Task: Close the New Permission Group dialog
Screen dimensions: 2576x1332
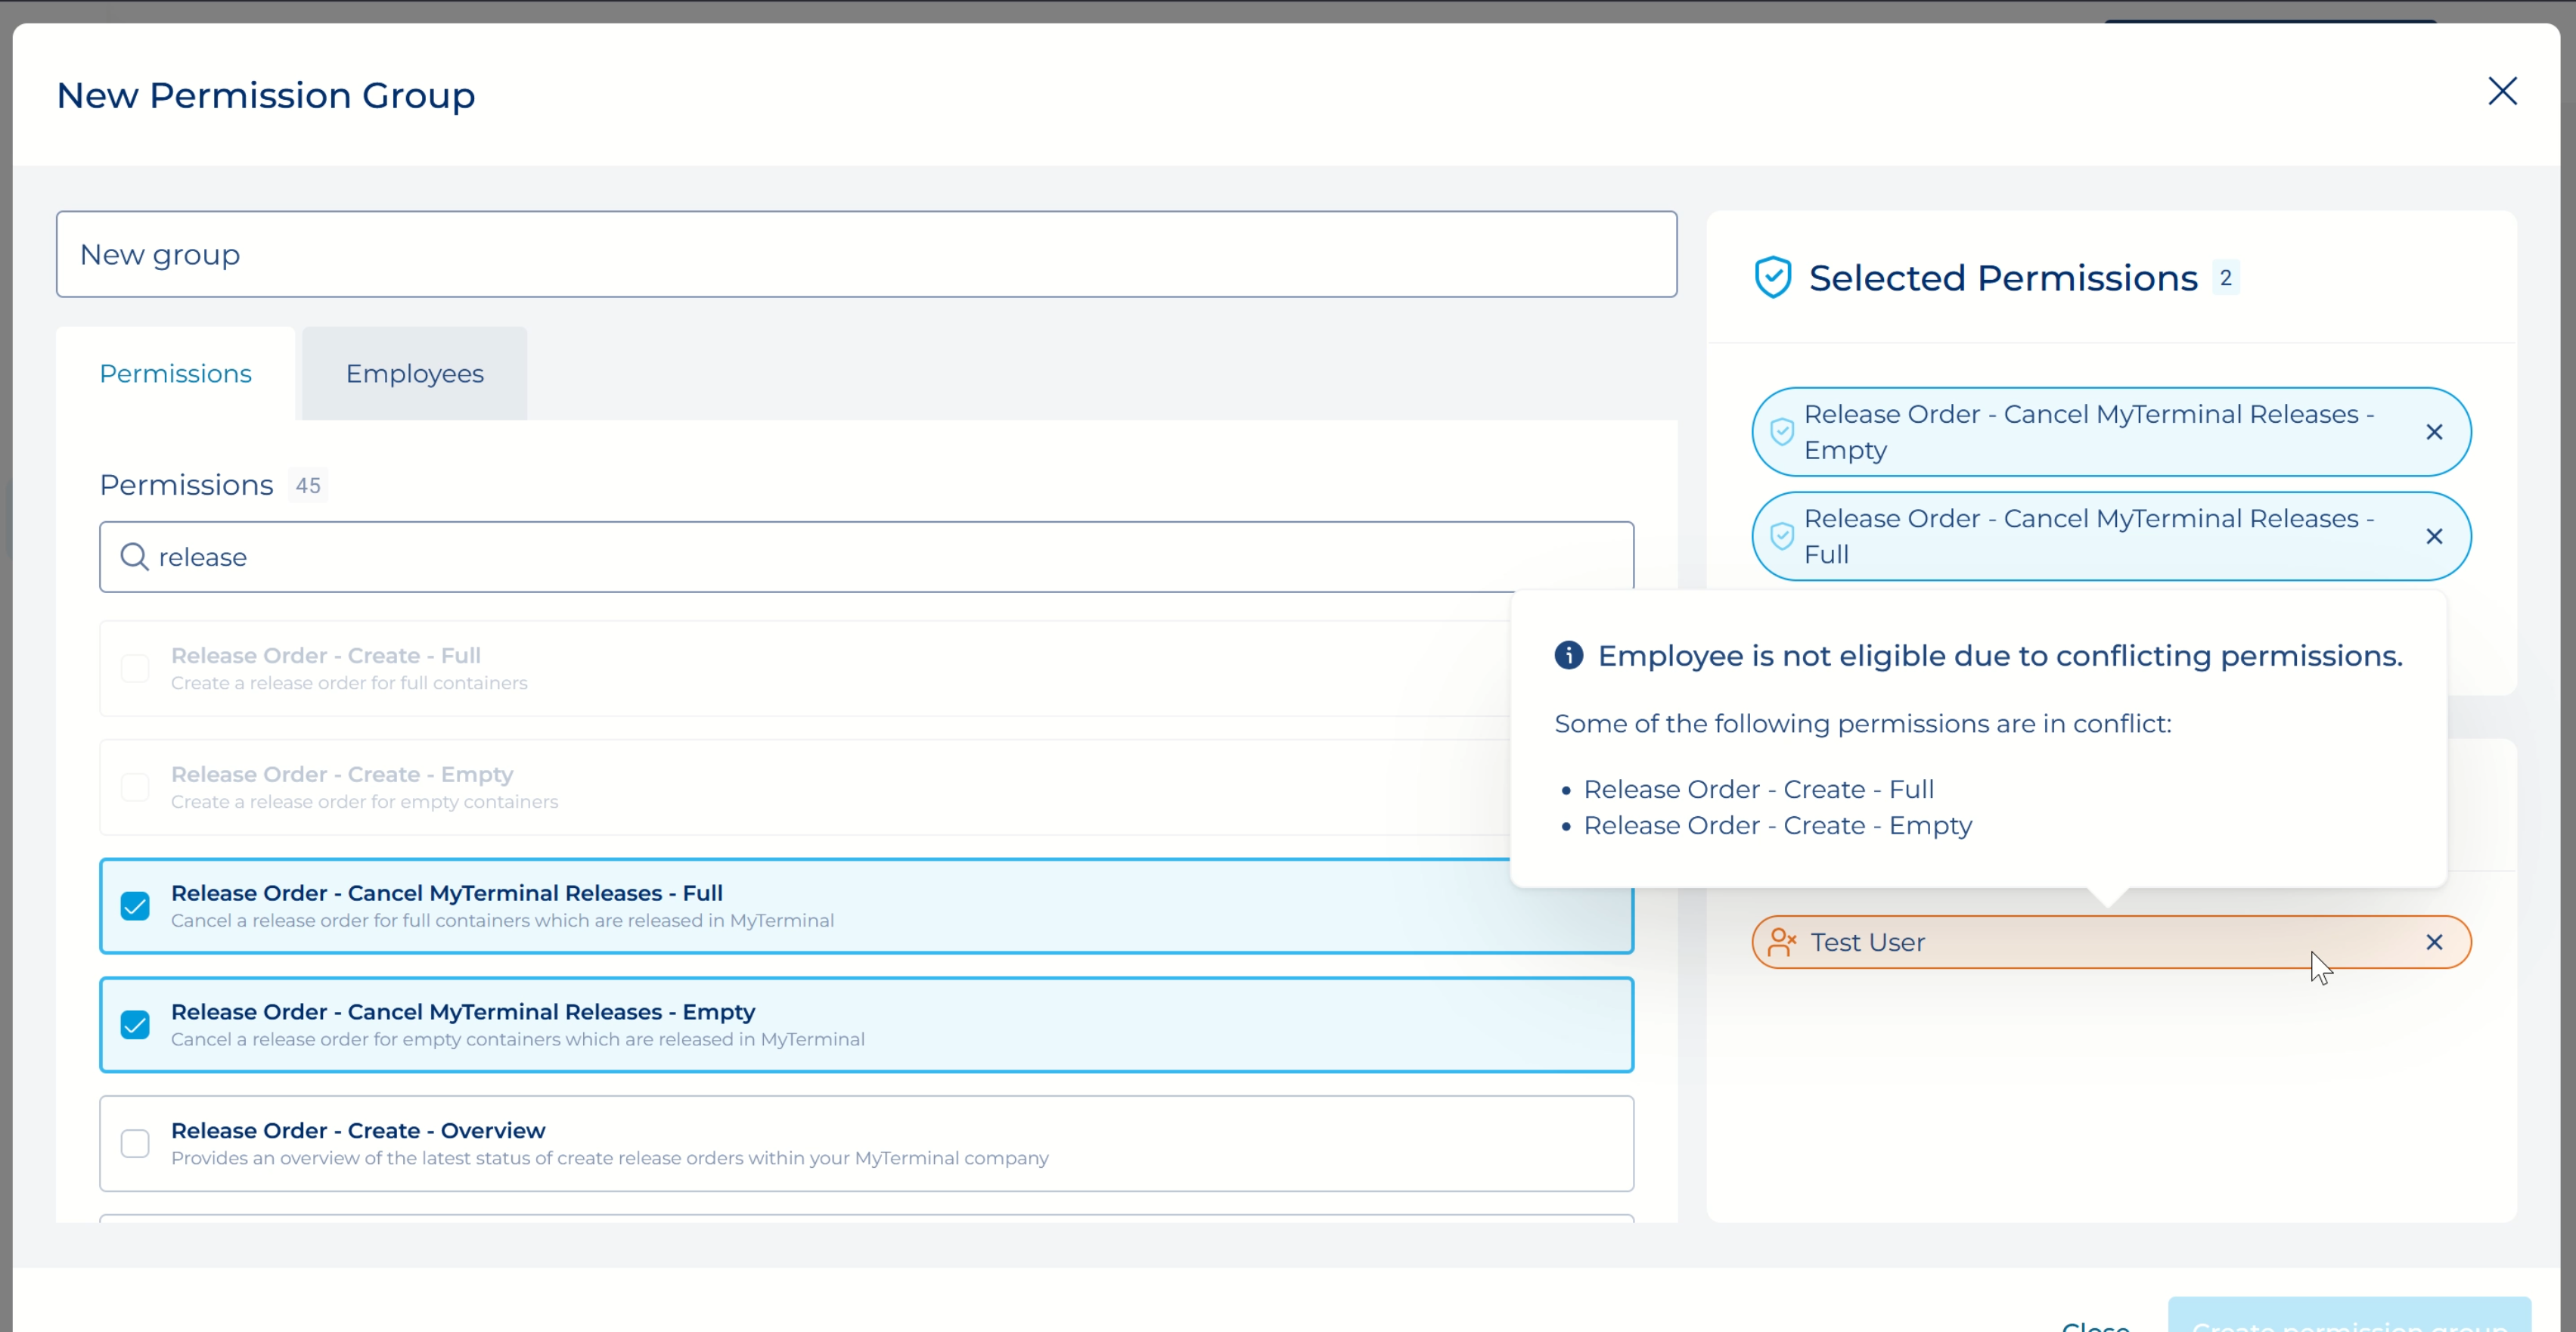Action: click(x=2501, y=91)
